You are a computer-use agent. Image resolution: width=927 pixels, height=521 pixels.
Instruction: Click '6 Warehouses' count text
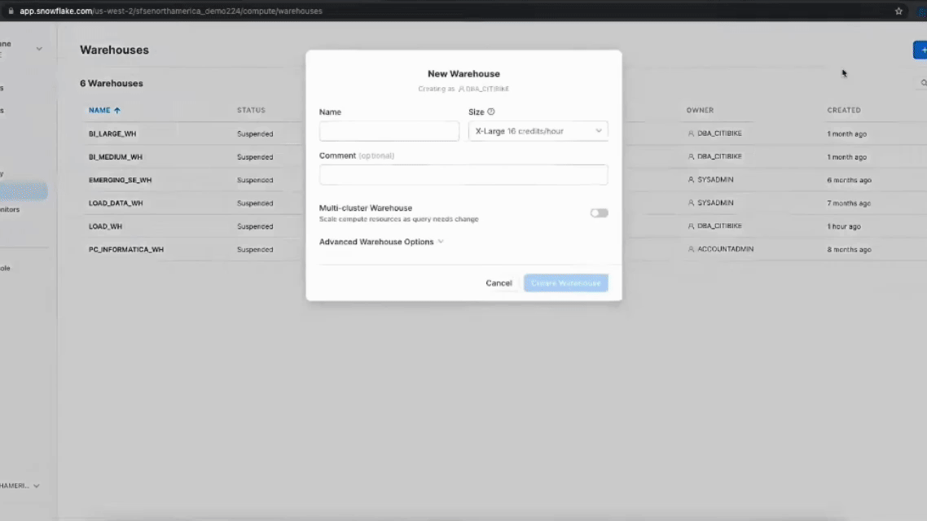[111, 83]
